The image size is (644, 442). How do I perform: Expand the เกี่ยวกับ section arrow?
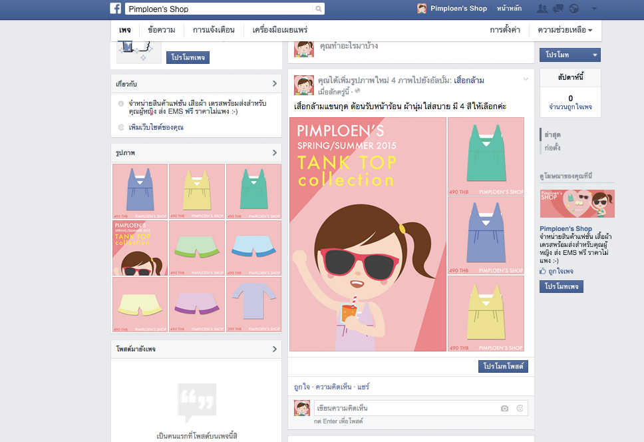pos(275,84)
